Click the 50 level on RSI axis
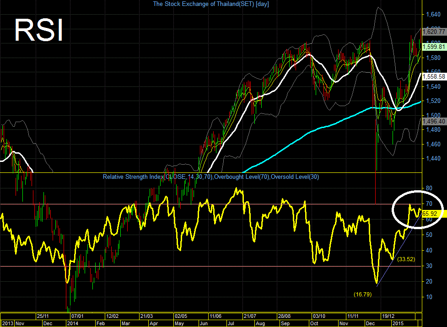 [x=429, y=235]
